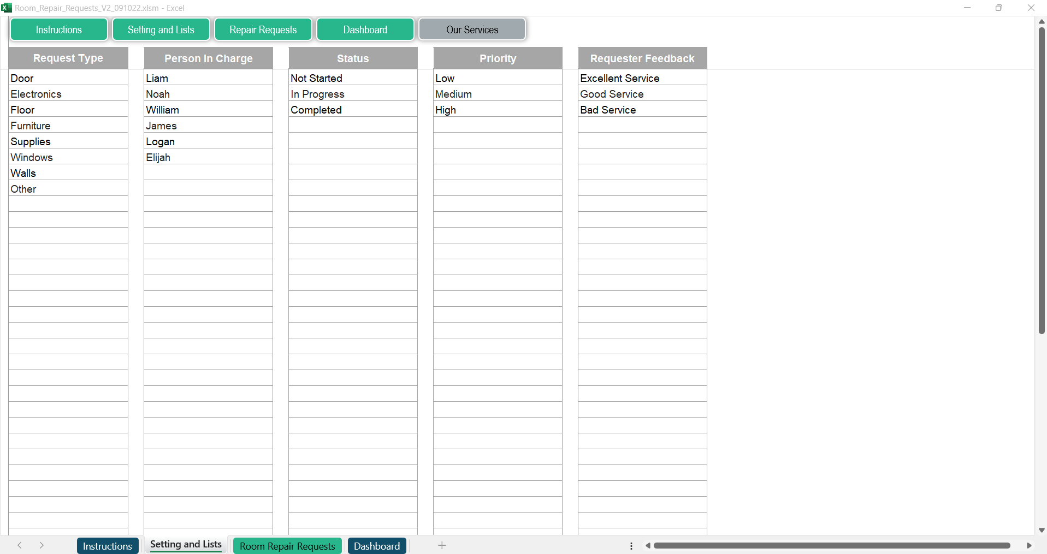Click the vertical scrollbar down arrow
The image size is (1047, 554).
click(x=1042, y=530)
